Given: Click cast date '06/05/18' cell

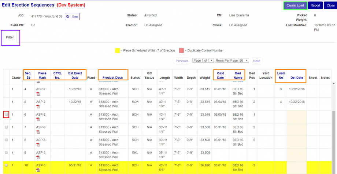Looking at the screenshot, I should click(220, 115).
